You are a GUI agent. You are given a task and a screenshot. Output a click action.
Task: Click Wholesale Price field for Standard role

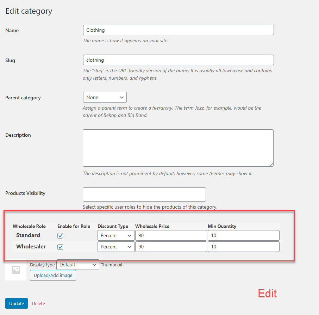click(171, 235)
